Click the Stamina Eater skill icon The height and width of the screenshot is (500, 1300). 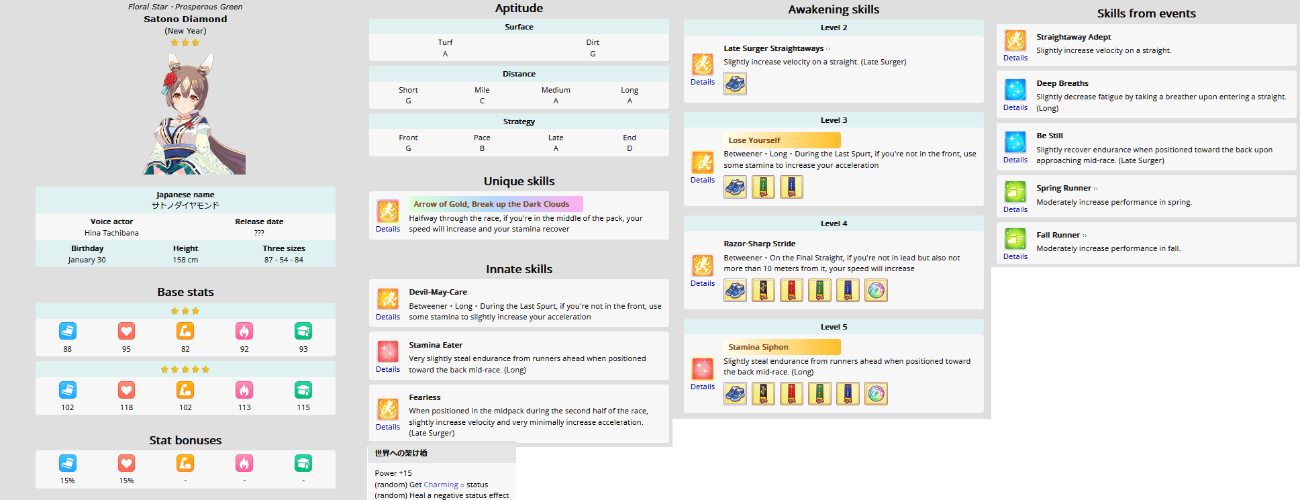(388, 352)
